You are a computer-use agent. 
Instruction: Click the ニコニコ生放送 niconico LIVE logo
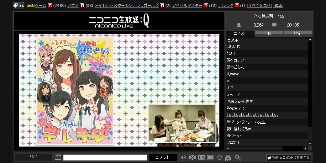pos(119,21)
